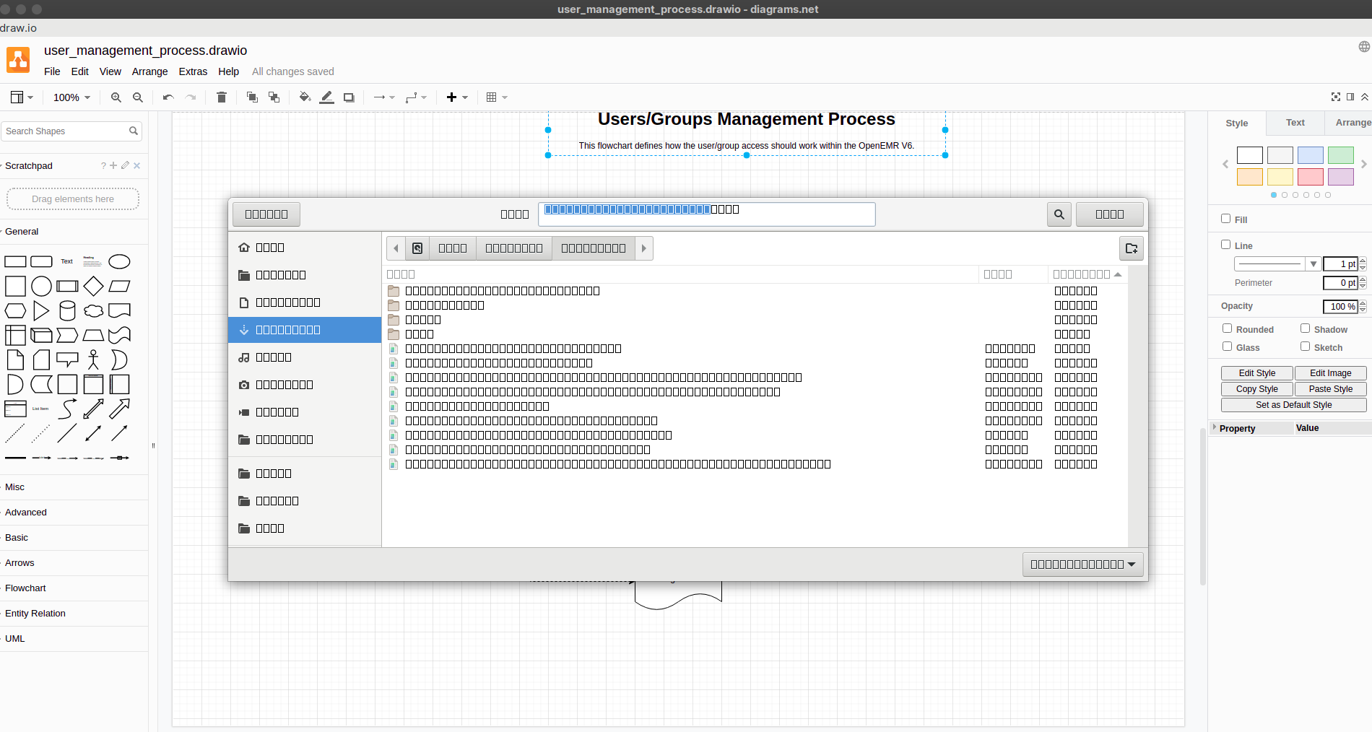Viewport: 1372px width, 732px height.
Task: Enable the Rounded checkbox
Action: tap(1225, 328)
